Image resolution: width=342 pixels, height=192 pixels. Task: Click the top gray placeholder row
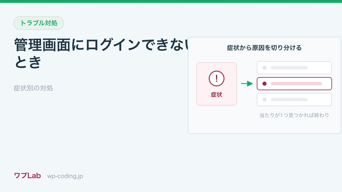point(294,68)
